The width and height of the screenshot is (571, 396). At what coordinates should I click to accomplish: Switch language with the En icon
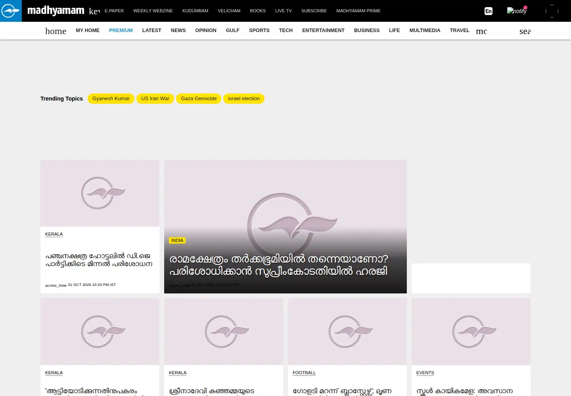click(x=489, y=11)
